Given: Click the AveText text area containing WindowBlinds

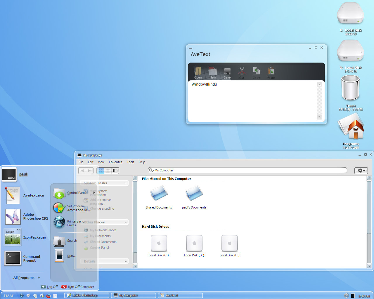Looking at the screenshot, I should click(x=252, y=101).
